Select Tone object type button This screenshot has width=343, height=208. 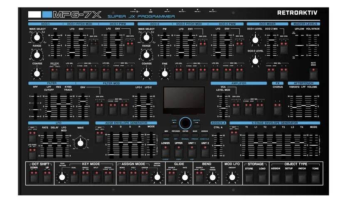(316, 177)
